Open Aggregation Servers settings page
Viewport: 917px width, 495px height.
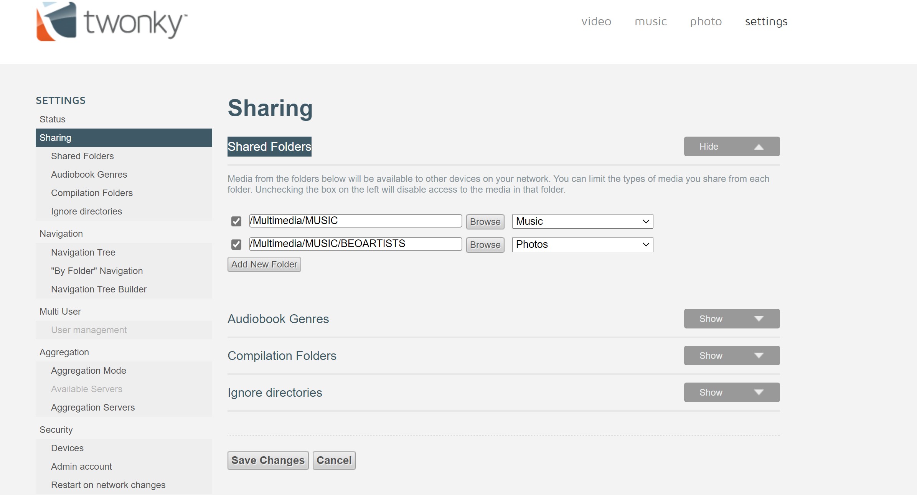pyautogui.click(x=93, y=408)
